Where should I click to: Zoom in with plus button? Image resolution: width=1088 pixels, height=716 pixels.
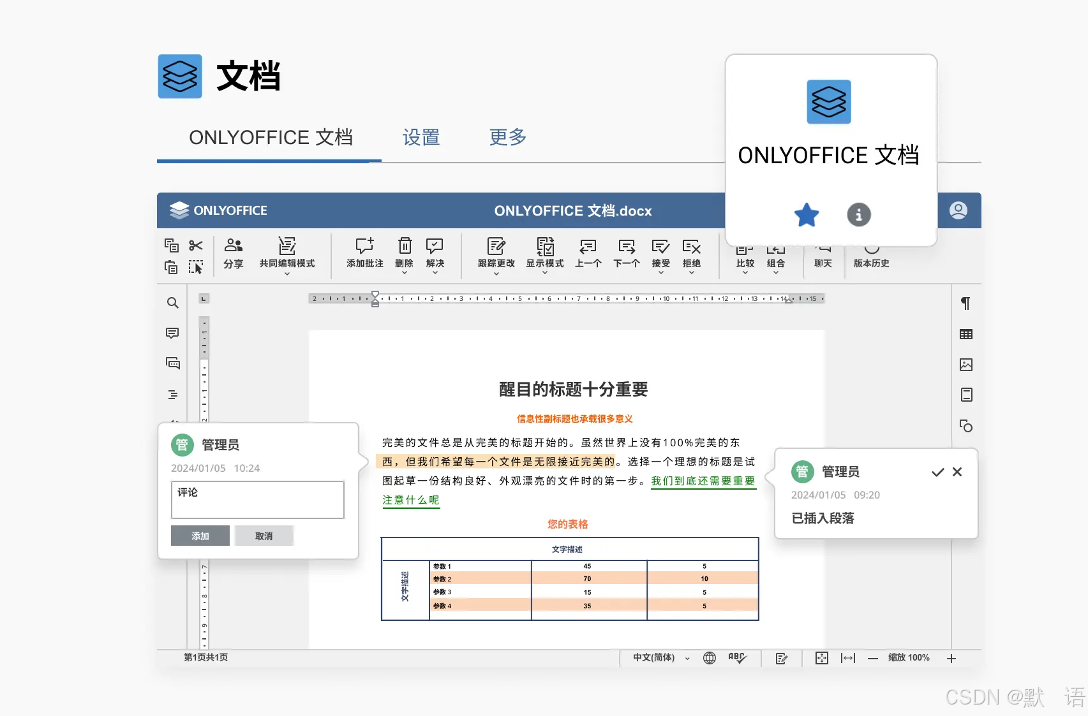tap(951, 658)
